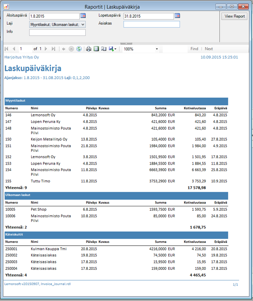253x301 pixels.
Task: Open page setup
Action: point(103,49)
